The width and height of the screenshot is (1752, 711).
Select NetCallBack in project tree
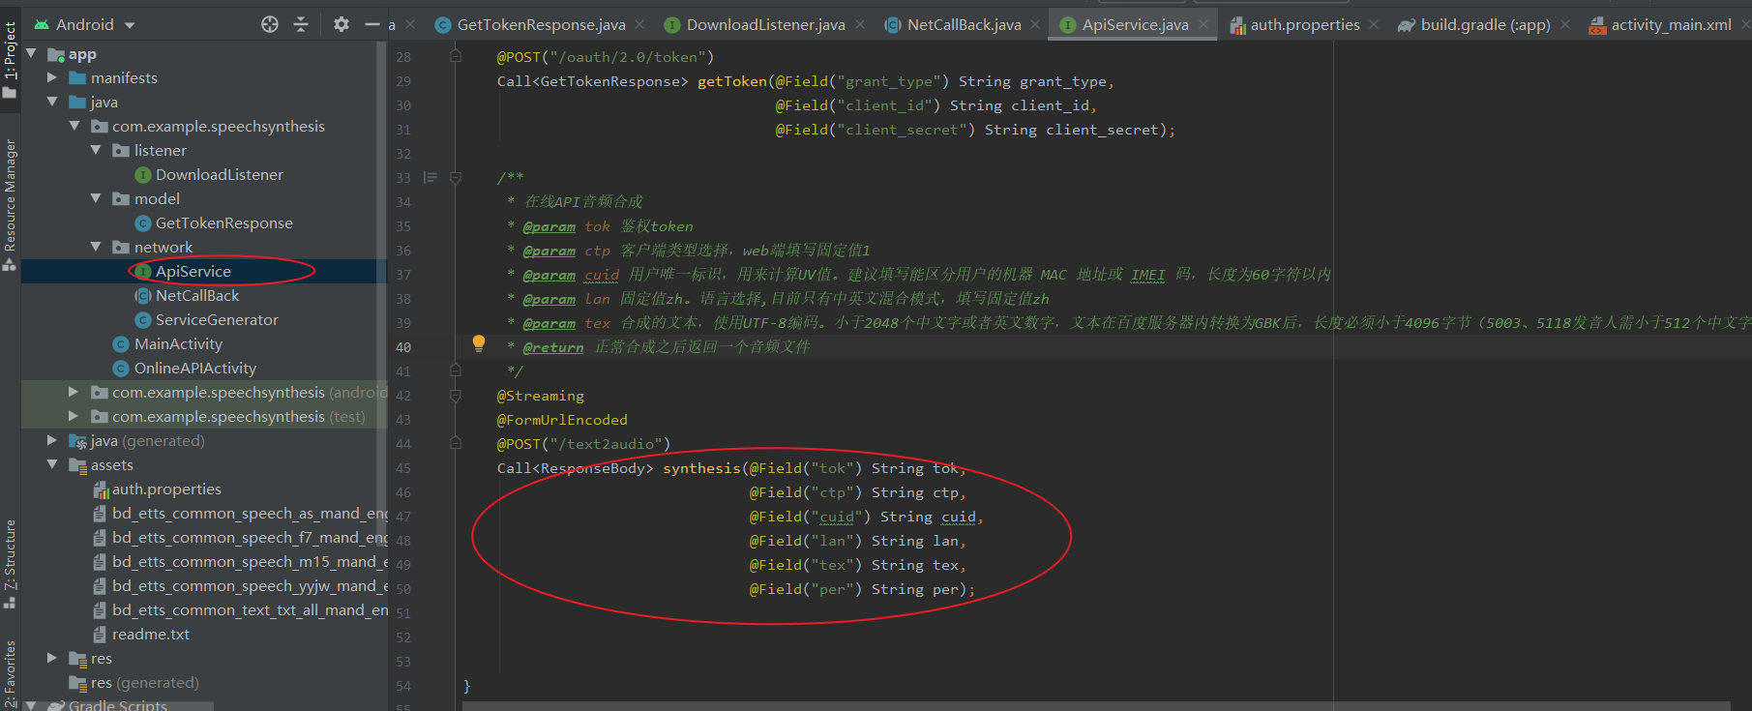(196, 295)
